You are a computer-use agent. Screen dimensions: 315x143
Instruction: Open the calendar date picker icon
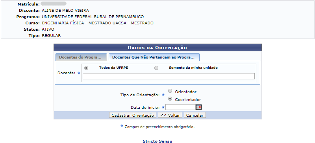199,107
